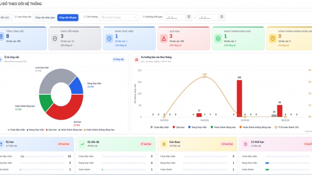Image resolution: width=312 pixels, height=175 pixels.
Task: Open calendar picker for end date
Action: coord(222,17)
